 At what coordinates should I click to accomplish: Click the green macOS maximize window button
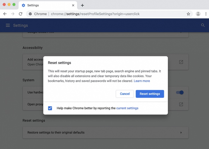pos(14,4)
